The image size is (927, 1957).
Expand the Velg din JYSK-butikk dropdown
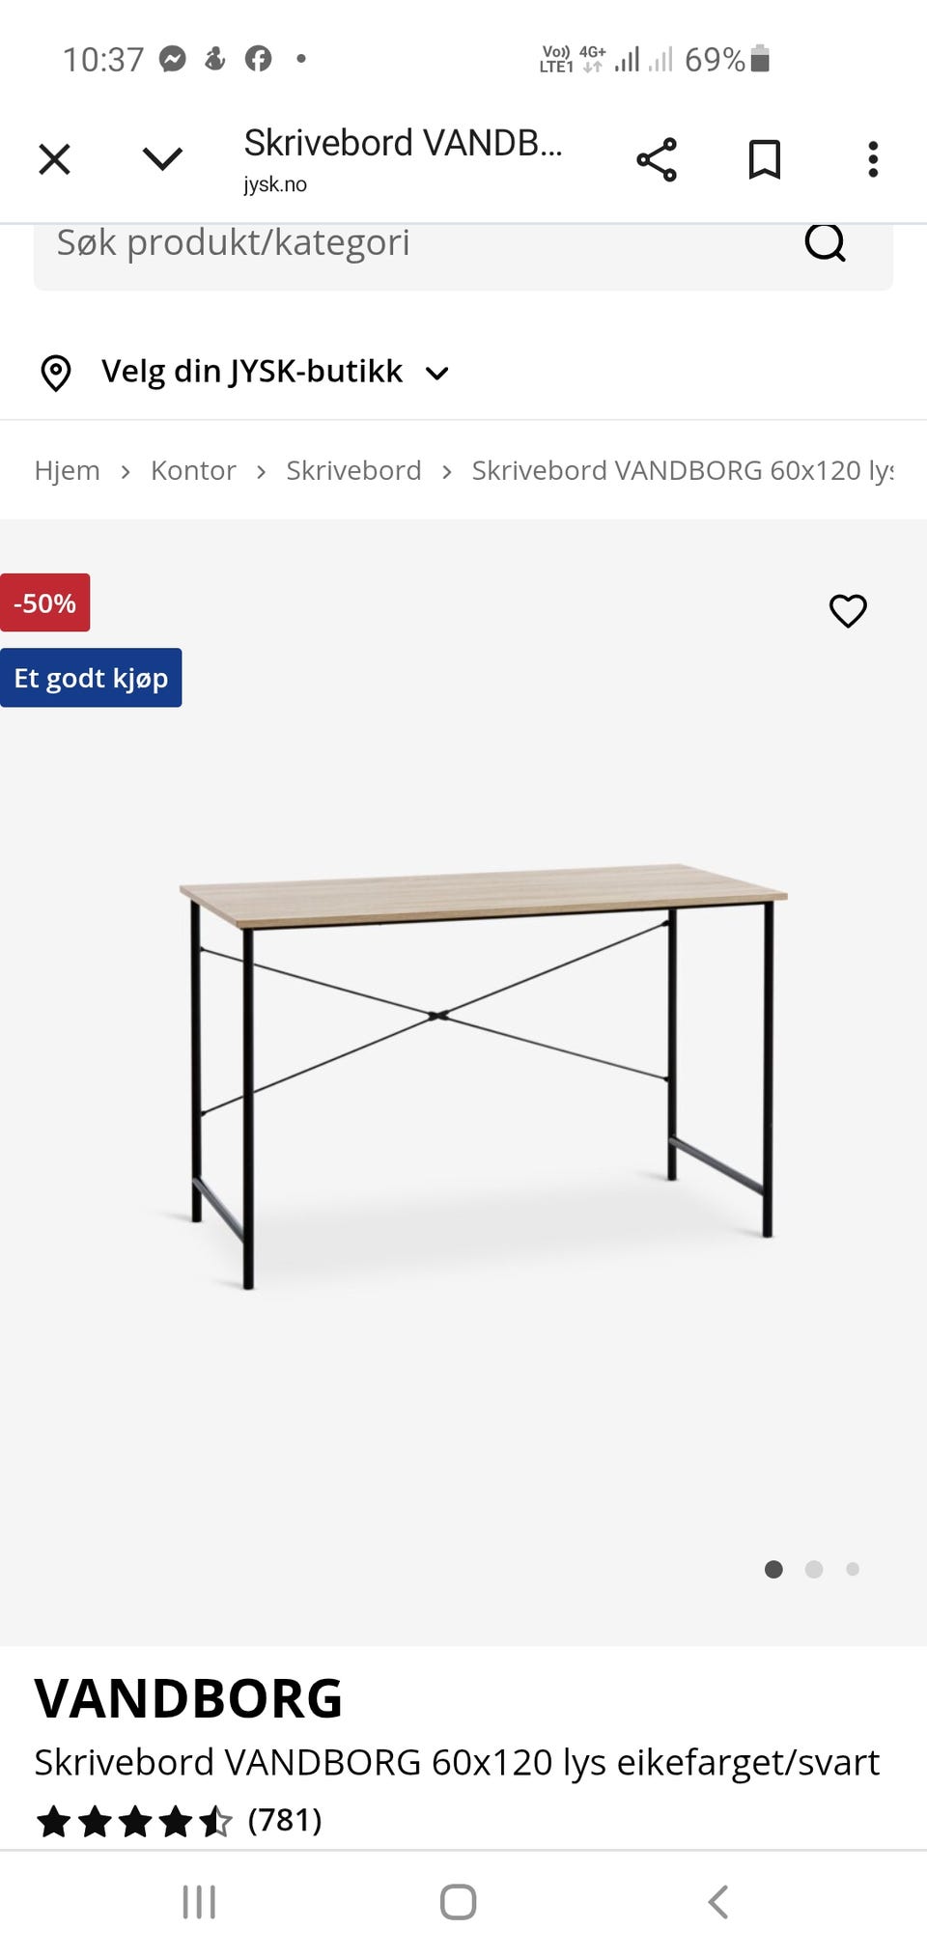[x=274, y=372]
